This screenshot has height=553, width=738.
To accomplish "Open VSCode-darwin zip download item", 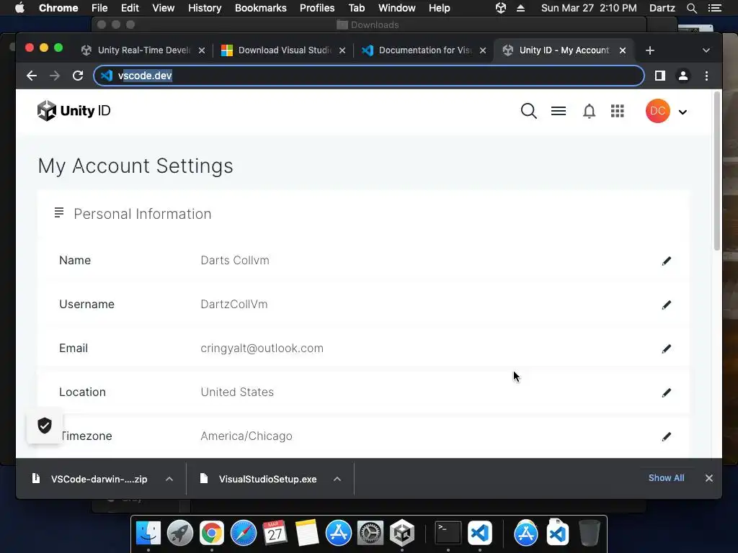I will (x=91, y=479).
